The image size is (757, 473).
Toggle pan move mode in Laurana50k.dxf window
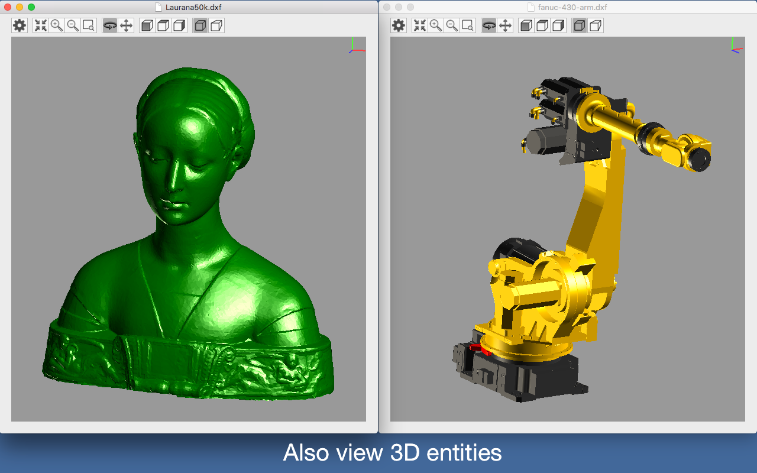coord(126,25)
